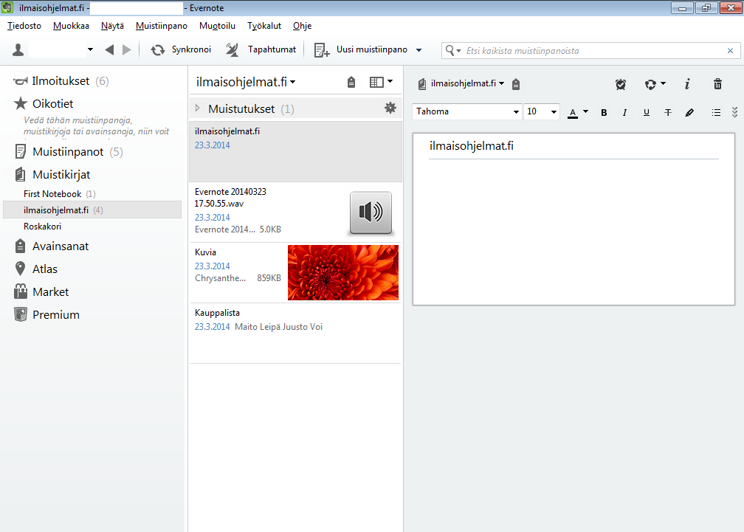Open First Notebook

click(x=60, y=194)
